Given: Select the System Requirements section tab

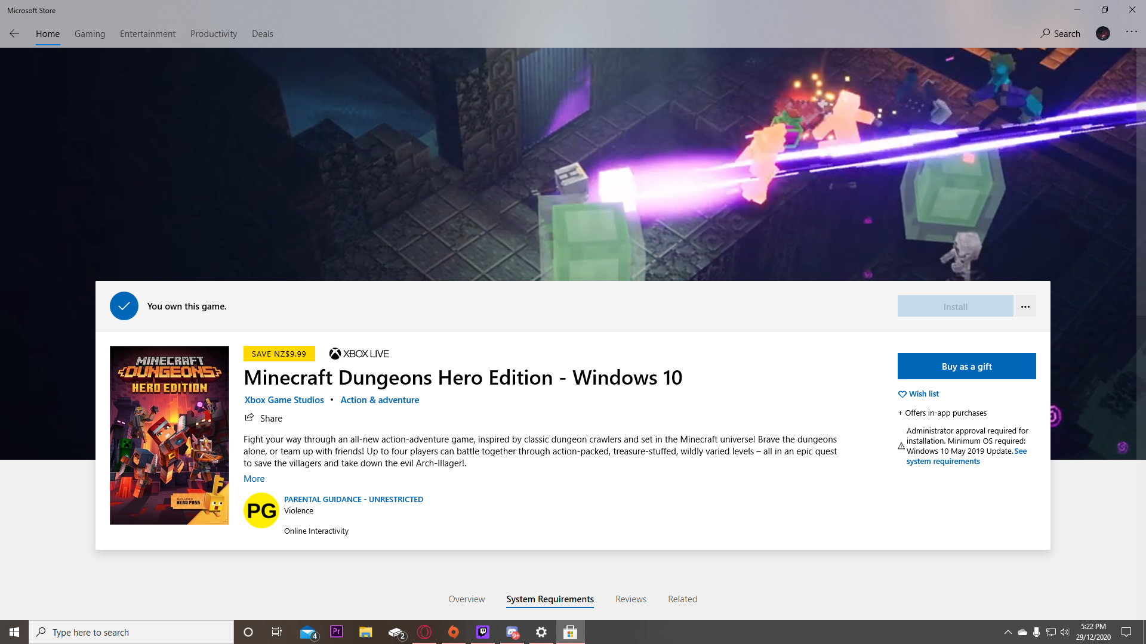Looking at the screenshot, I should pos(550,599).
